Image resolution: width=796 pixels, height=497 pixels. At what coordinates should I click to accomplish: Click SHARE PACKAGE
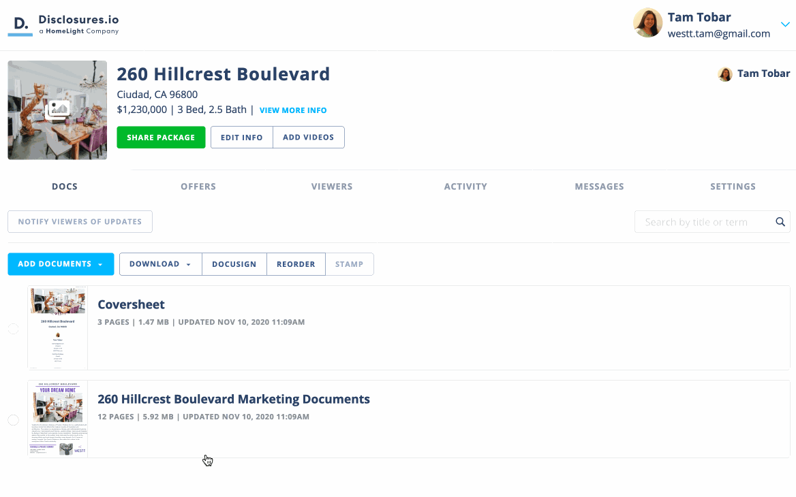[x=161, y=137]
